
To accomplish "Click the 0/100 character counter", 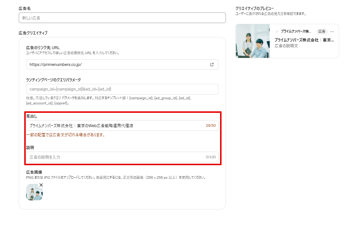I will (x=211, y=157).
